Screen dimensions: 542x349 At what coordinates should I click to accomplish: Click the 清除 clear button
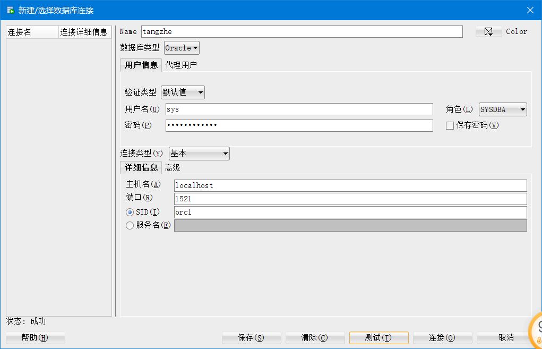315,337
